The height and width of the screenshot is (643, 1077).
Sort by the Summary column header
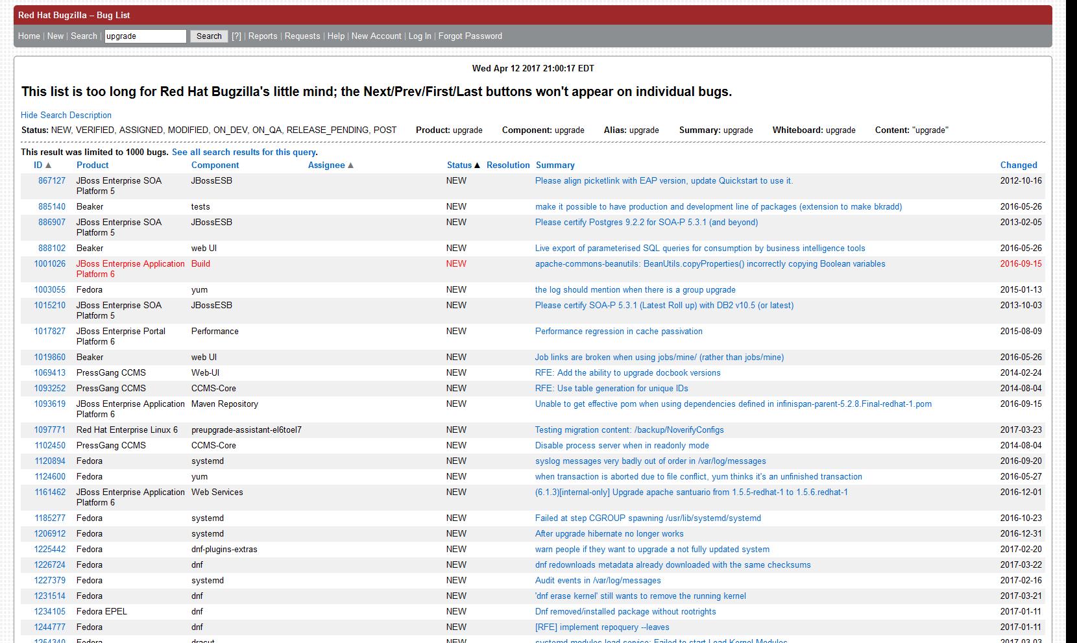tap(555, 165)
